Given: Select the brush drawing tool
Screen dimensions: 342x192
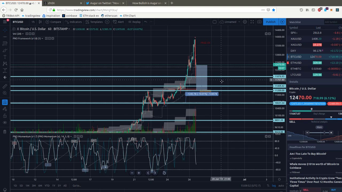Looking at the screenshot, I should (5, 50).
